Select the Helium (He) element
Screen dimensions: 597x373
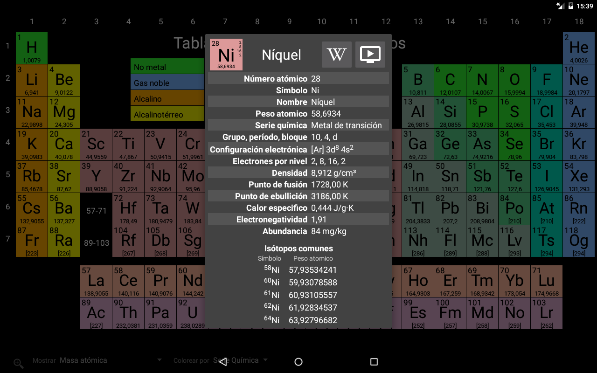tap(578, 48)
